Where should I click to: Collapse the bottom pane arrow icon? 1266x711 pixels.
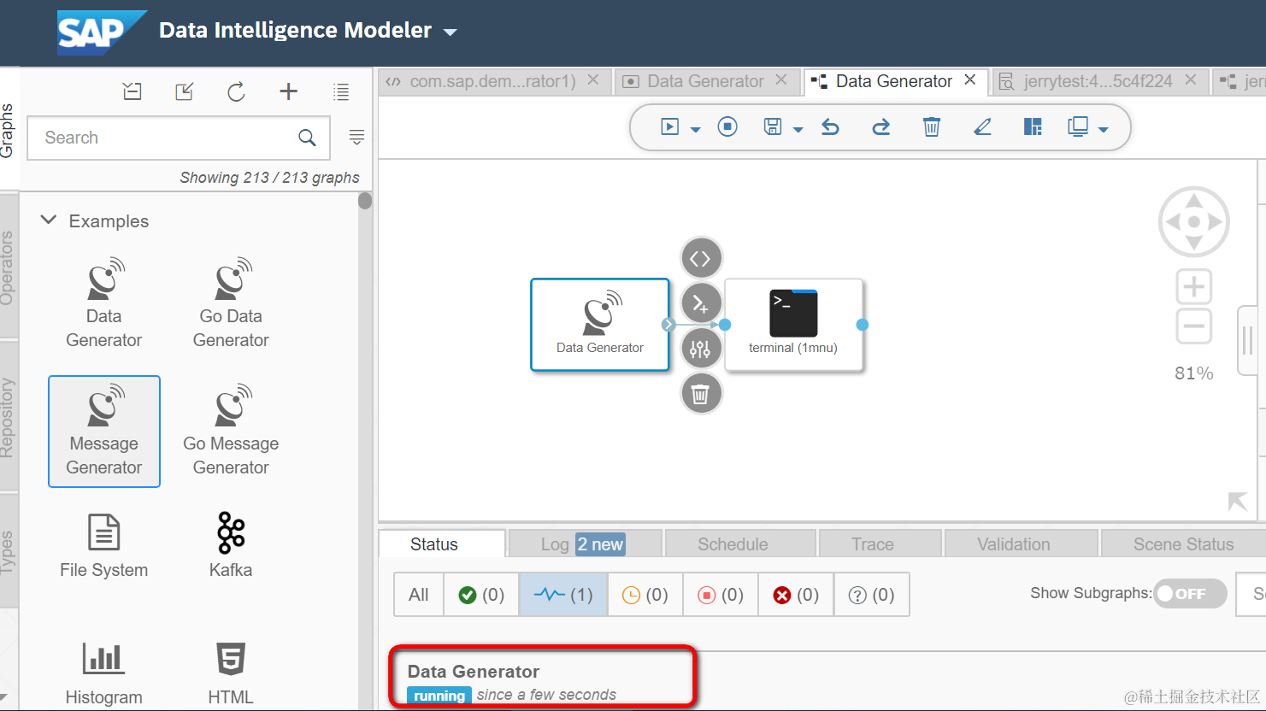pos(1237,502)
